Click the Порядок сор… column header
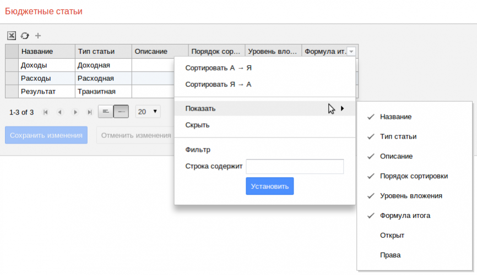This screenshot has height=275, width=477. [216, 51]
